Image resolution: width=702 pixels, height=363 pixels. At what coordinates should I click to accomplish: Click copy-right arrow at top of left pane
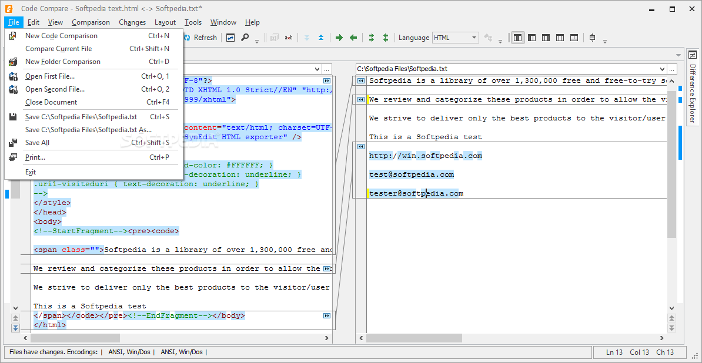click(327, 81)
